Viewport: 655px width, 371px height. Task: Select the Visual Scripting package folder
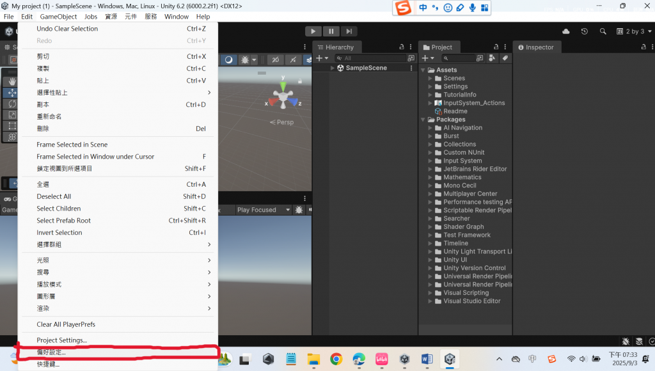pyautogui.click(x=462, y=293)
